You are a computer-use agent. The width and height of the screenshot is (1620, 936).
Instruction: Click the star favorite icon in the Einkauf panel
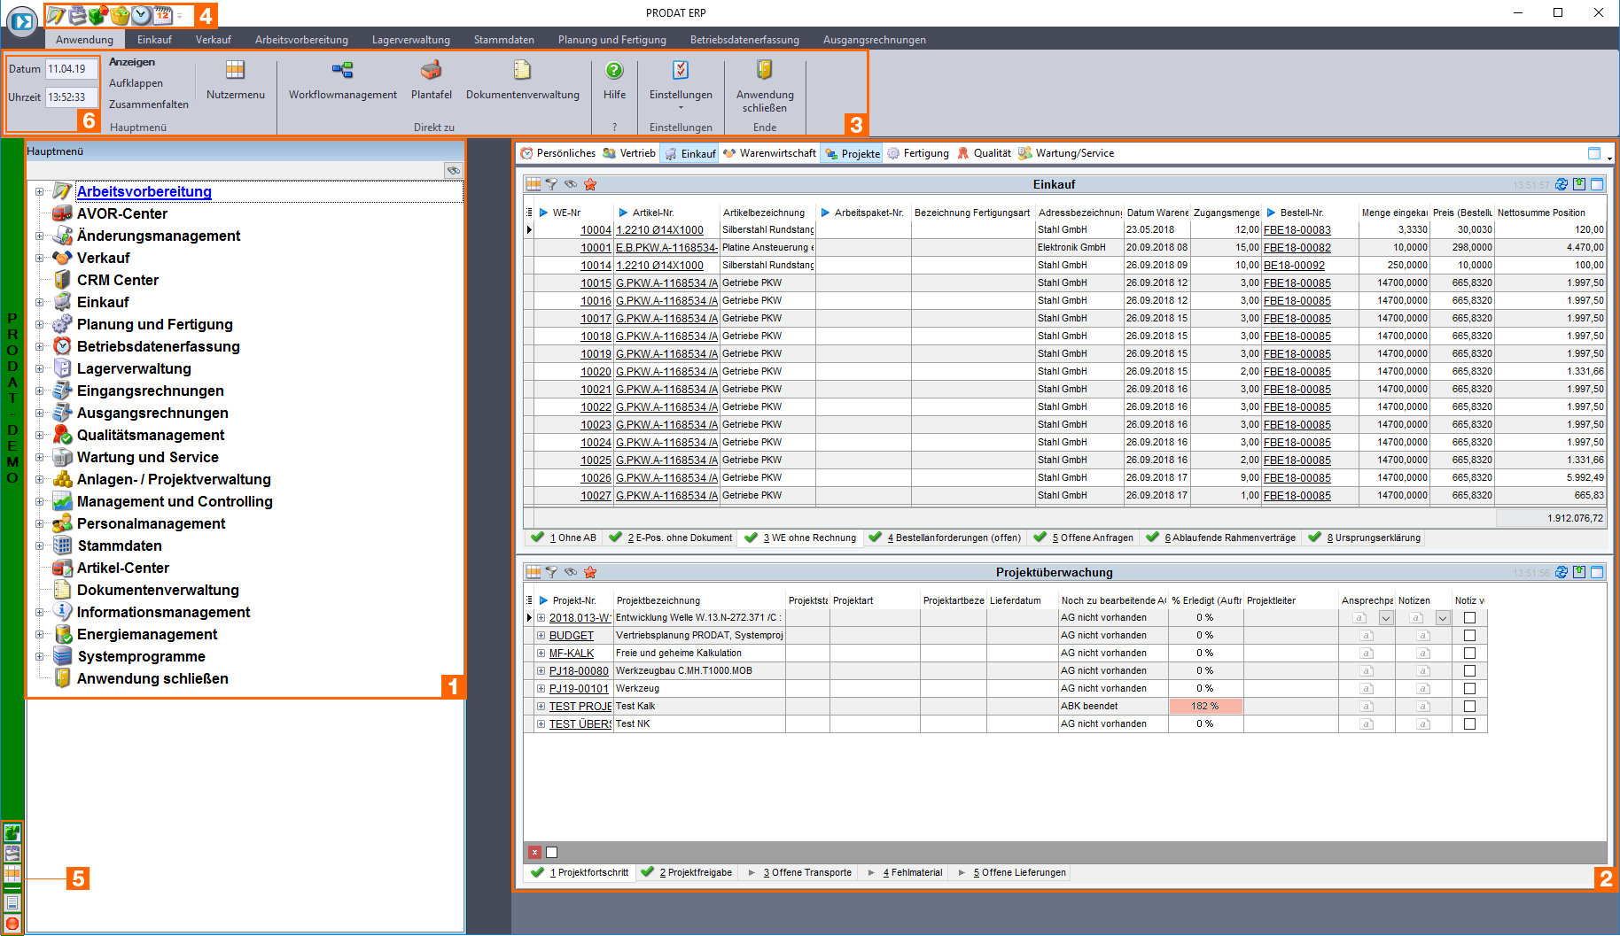click(590, 184)
